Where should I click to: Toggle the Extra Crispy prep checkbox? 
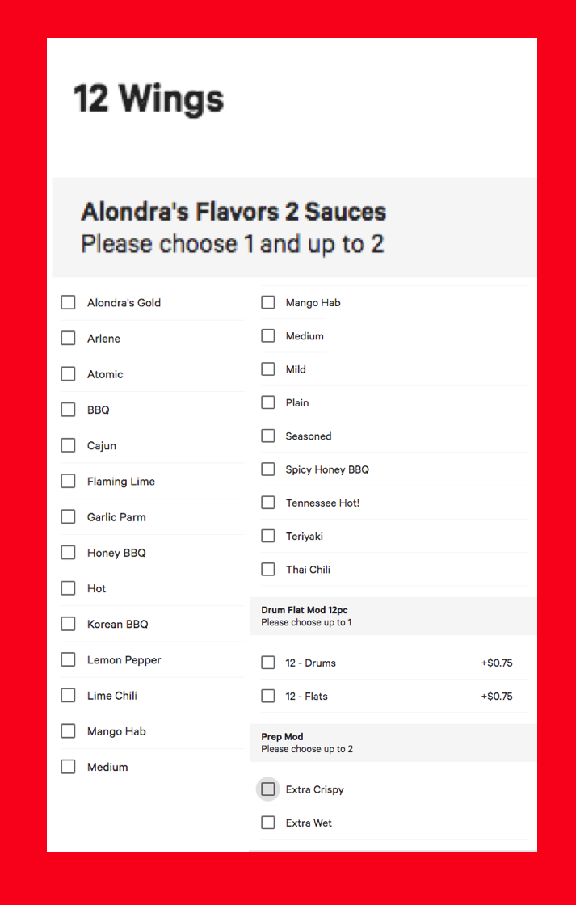tap(268, 789)
